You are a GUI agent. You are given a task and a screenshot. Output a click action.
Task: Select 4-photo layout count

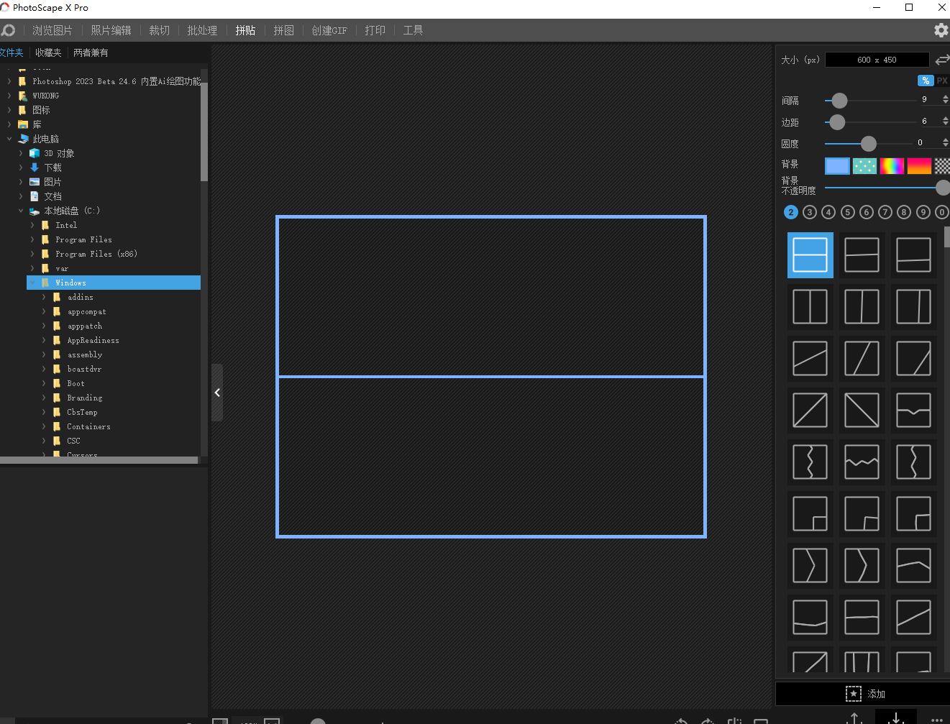pos(828,212)
